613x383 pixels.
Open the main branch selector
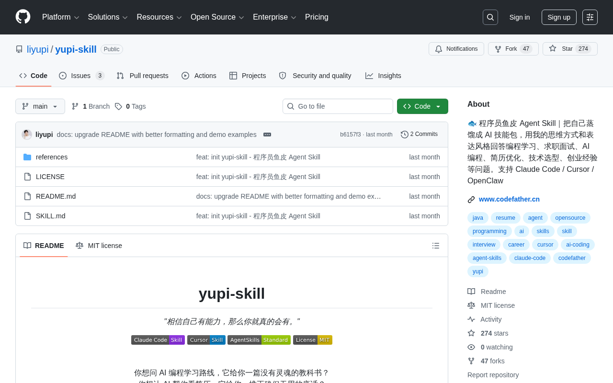(x=40, y=106)
